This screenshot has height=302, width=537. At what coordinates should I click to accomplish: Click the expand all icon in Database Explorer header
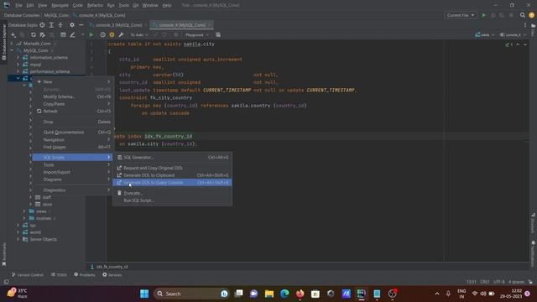coord(51,25)
